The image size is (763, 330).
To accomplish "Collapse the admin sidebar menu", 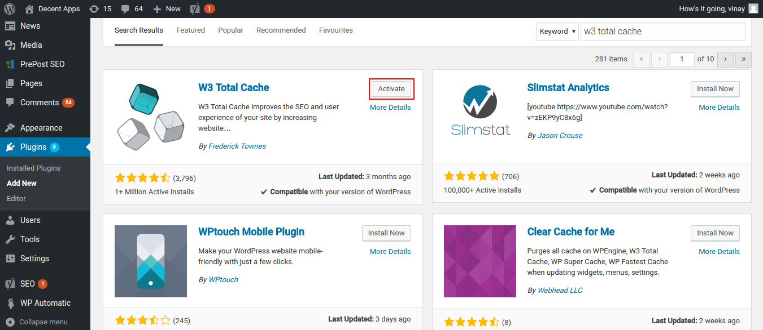I will 43,322.
